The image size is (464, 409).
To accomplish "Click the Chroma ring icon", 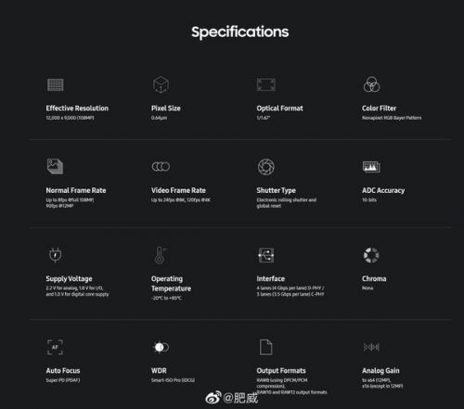I will pyautogui.click(x=371, y=255).
